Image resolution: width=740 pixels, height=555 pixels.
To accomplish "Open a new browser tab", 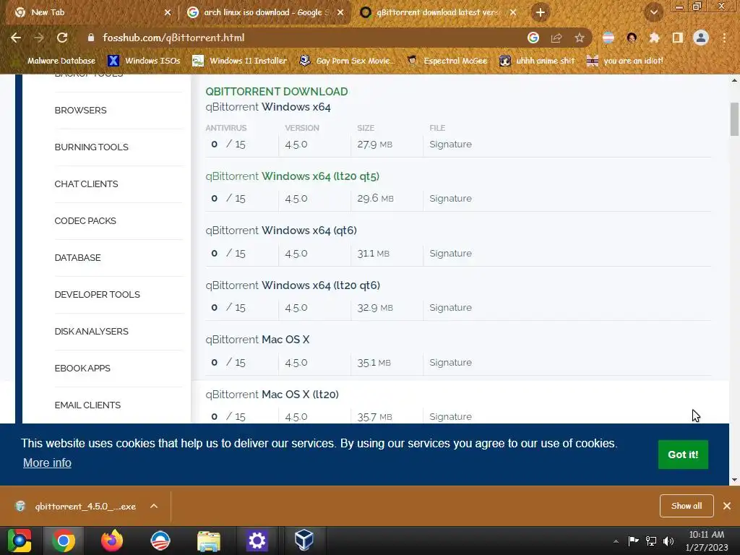I will click(541, 12).
